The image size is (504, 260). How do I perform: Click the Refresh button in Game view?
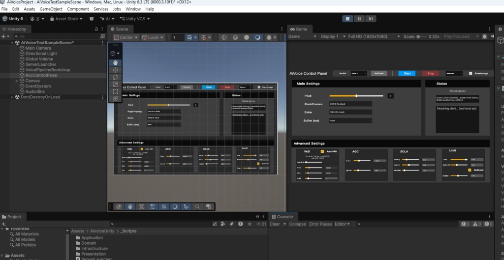tap(379, 73)
